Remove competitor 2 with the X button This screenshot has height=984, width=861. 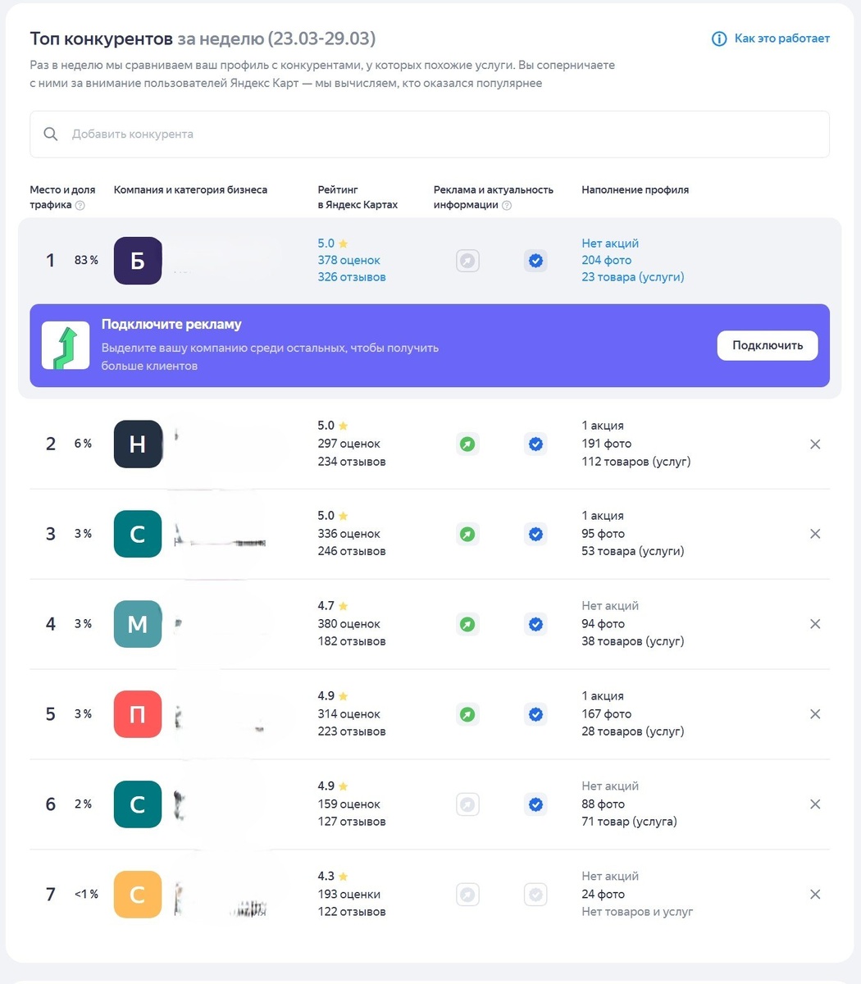pos(815,444)
